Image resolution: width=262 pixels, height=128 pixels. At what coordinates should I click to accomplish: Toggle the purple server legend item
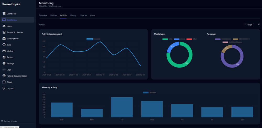tap(223, 39)
